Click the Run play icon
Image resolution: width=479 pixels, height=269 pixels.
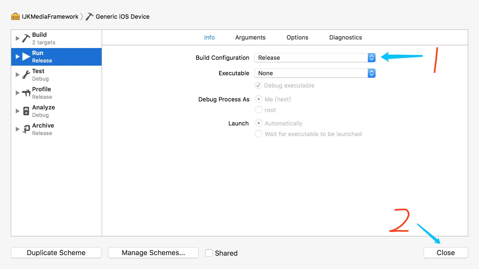(26, 57)
